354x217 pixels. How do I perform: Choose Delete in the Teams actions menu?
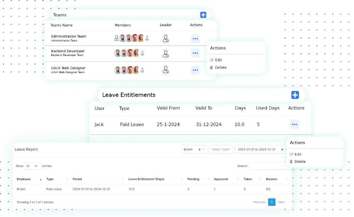(x=220, y=68)
